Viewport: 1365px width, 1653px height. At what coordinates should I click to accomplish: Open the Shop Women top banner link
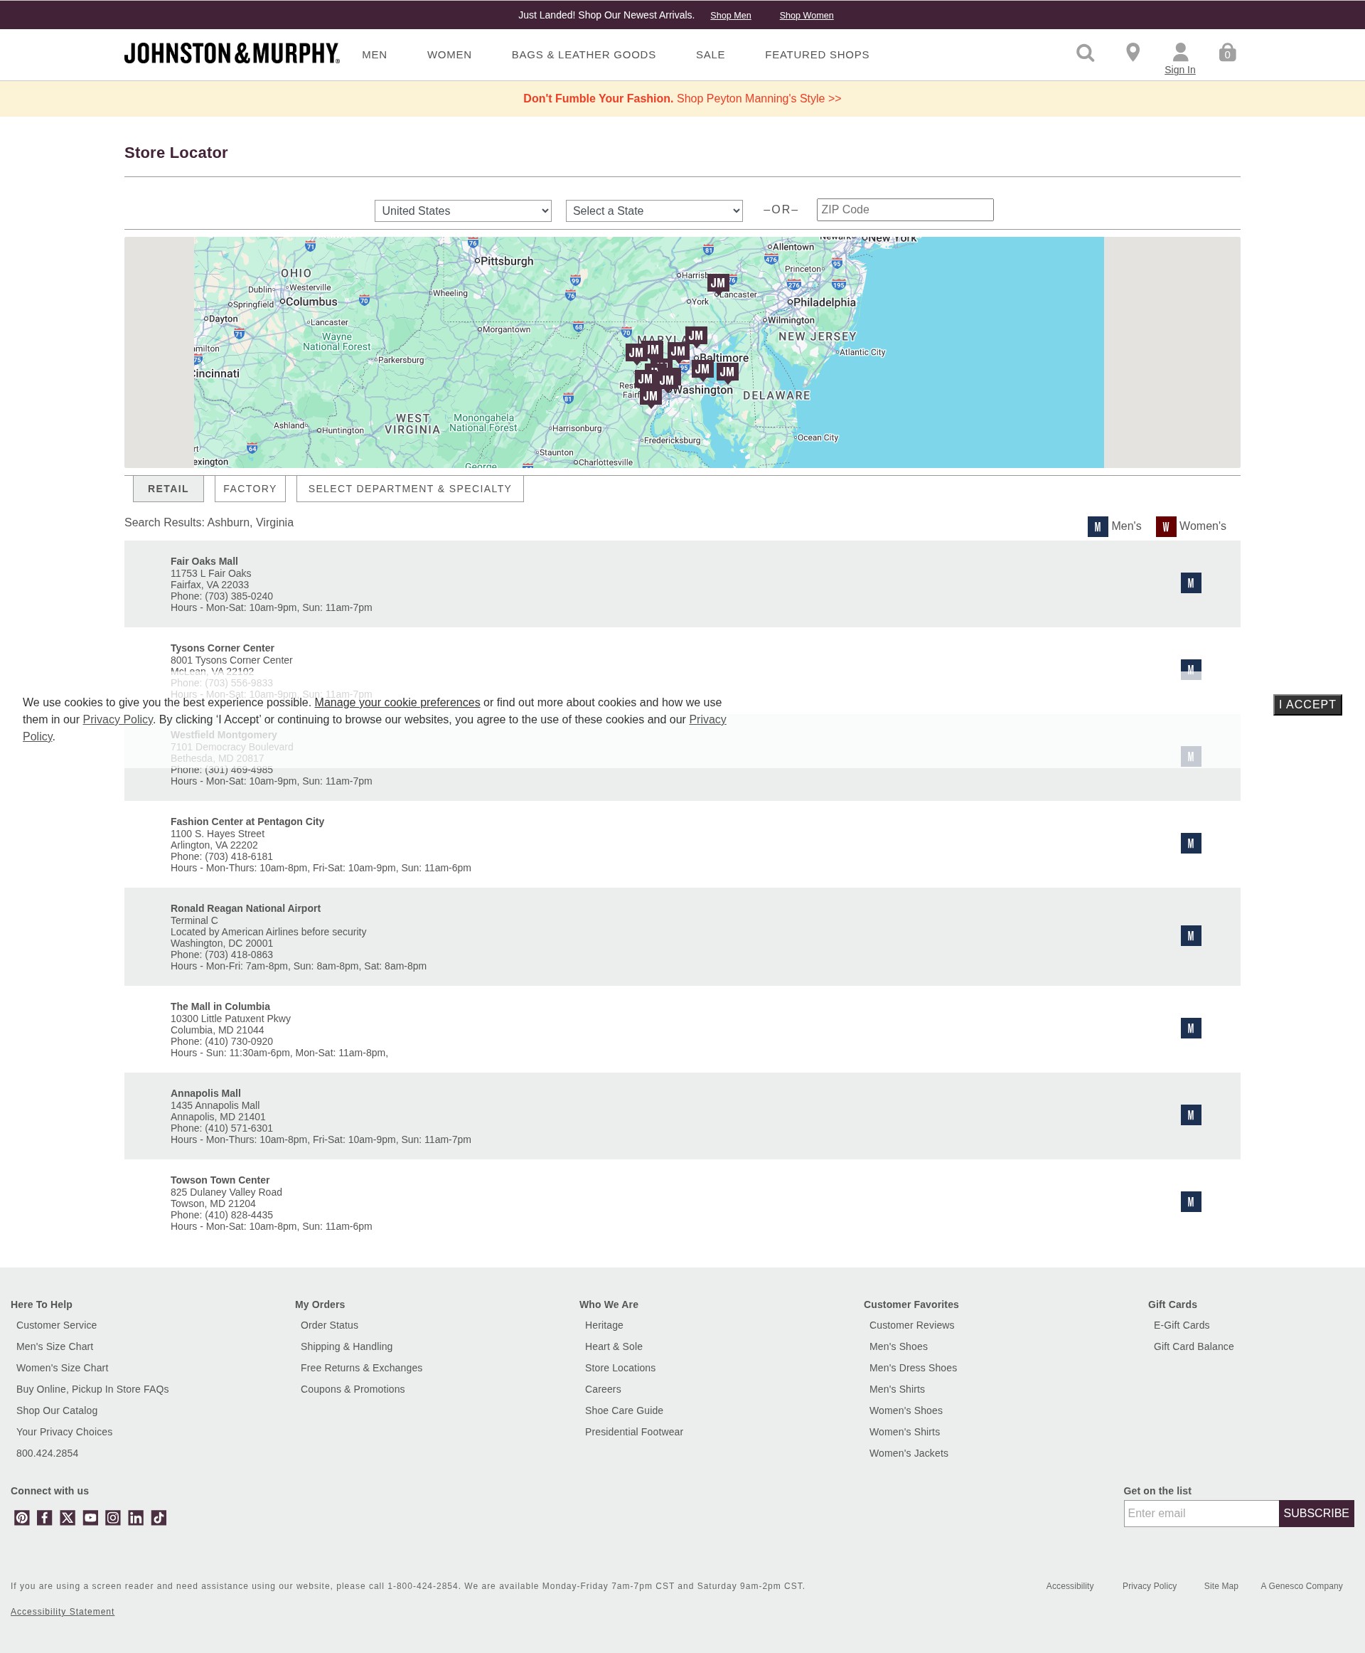[806, 16]
